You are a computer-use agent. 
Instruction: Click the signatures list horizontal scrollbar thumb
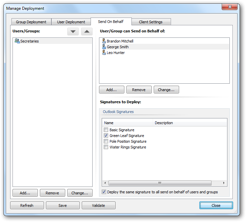(x=160, y=183)
